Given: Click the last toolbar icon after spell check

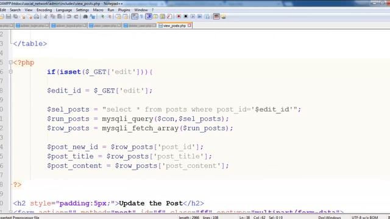Looking at the screenshot, I should click(x=224, y=16).
